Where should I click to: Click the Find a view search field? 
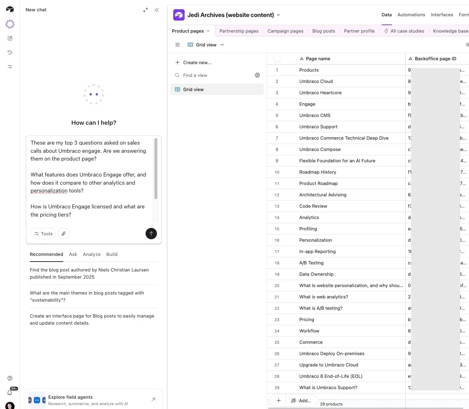tap(195, 75)
